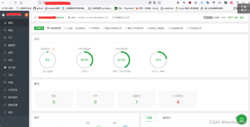
Task: Click the 专业版 diamond badge
Action: tap(208, 18)
